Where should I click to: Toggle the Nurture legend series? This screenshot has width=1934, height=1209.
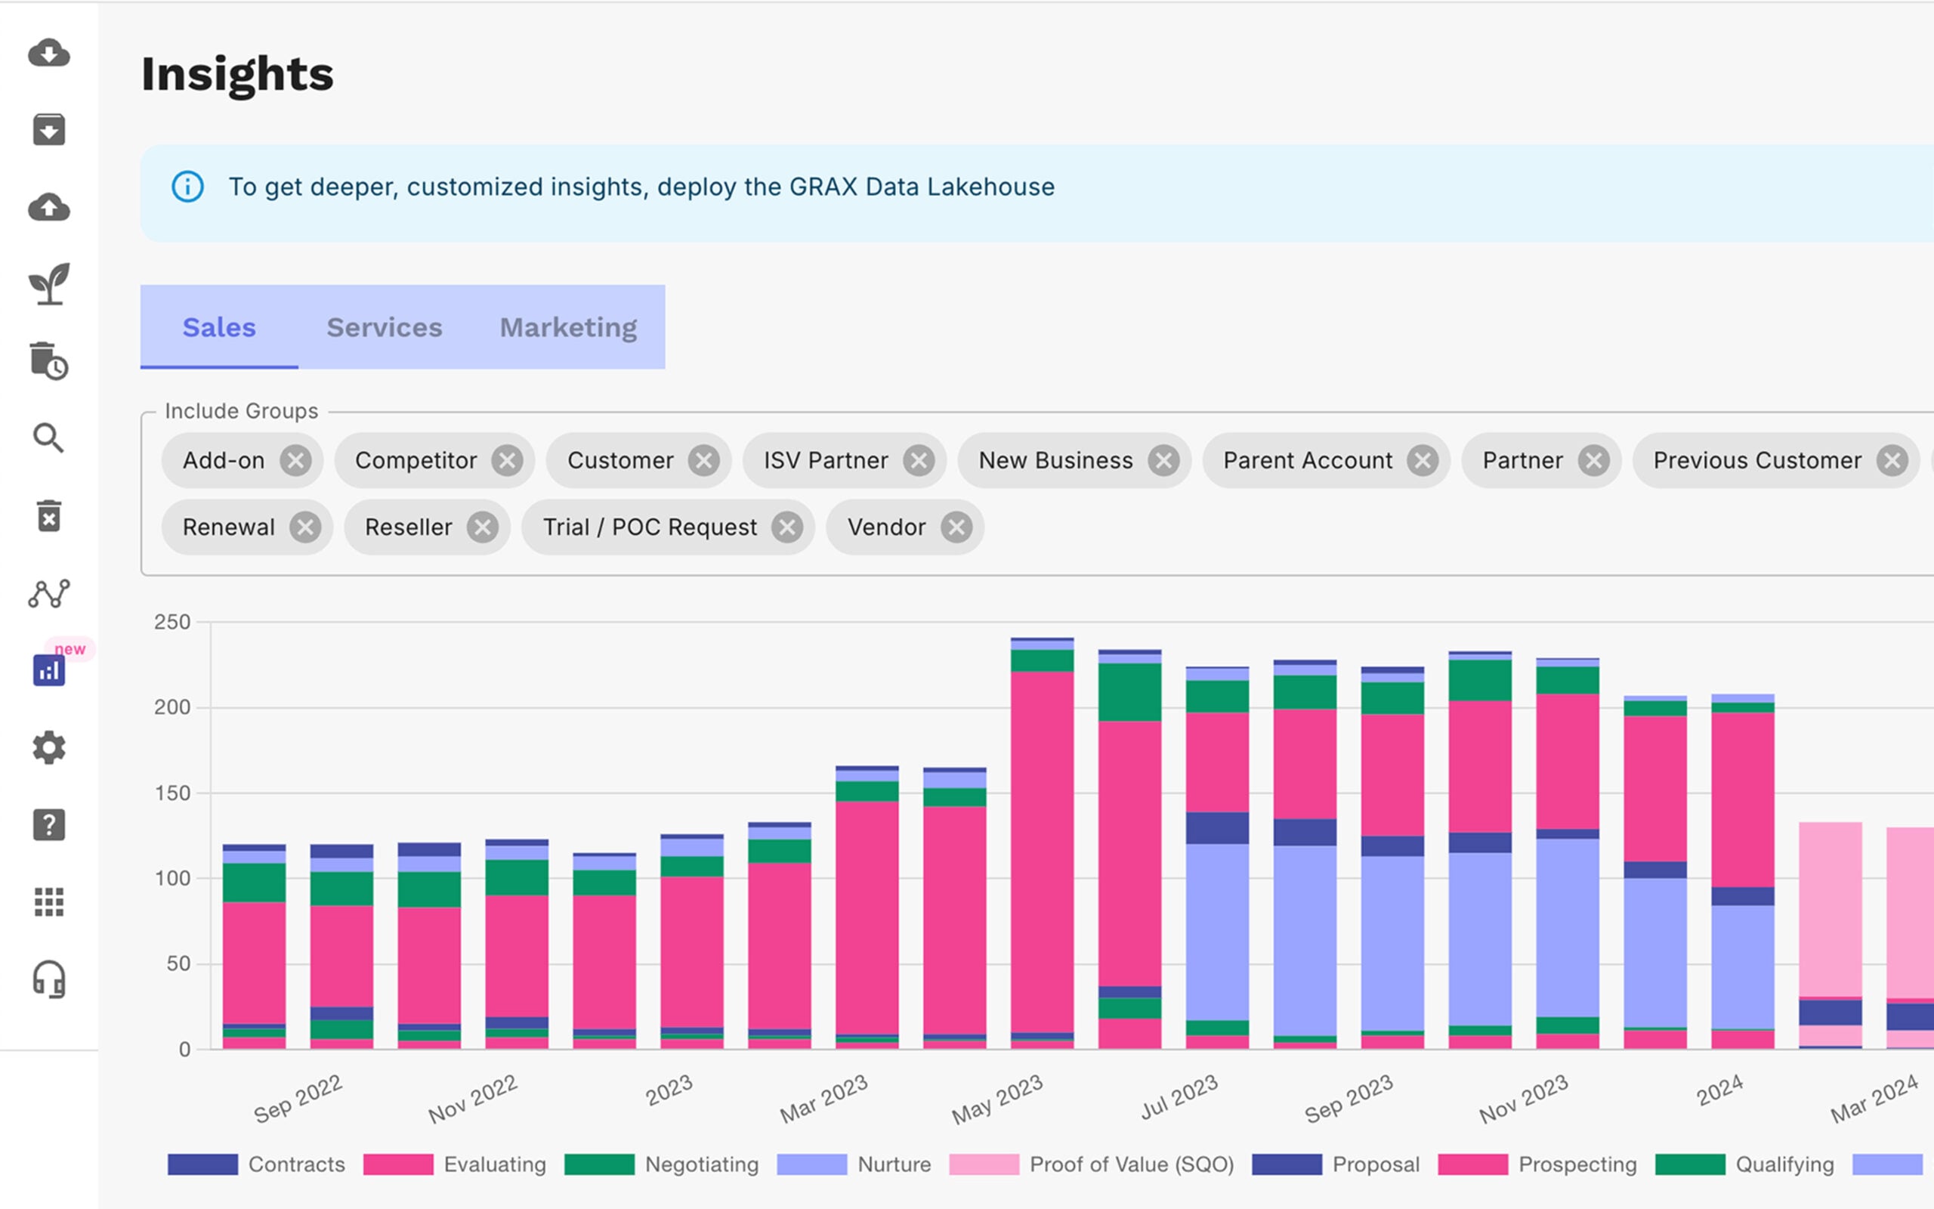[x=854, y=1164]
